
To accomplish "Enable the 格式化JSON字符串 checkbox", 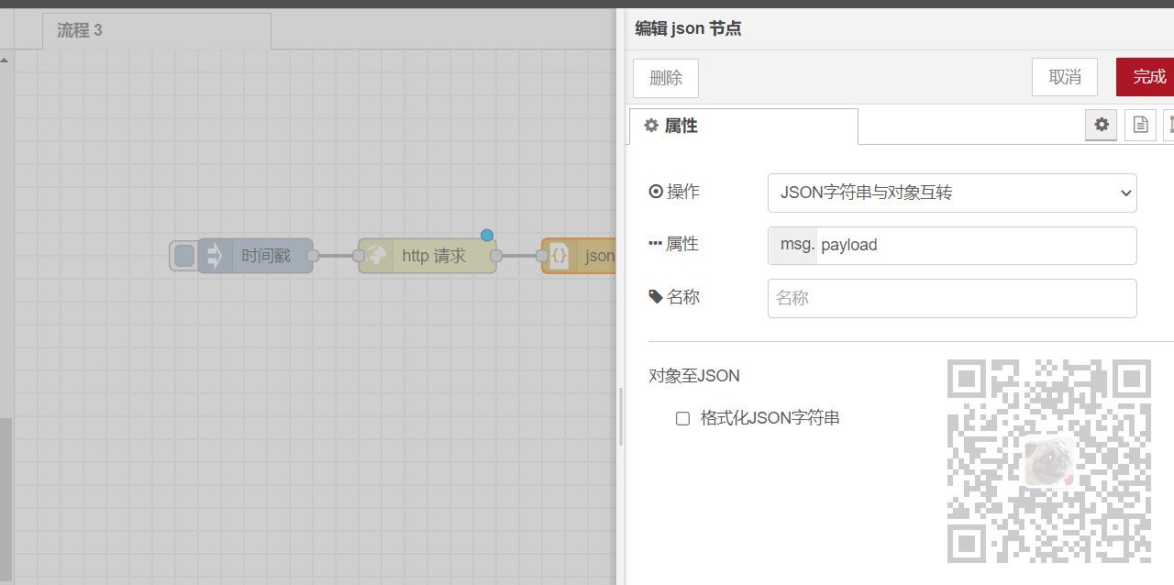I will [x=682, y=418].
